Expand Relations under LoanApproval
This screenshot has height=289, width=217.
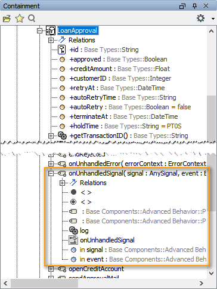[51, 40]
